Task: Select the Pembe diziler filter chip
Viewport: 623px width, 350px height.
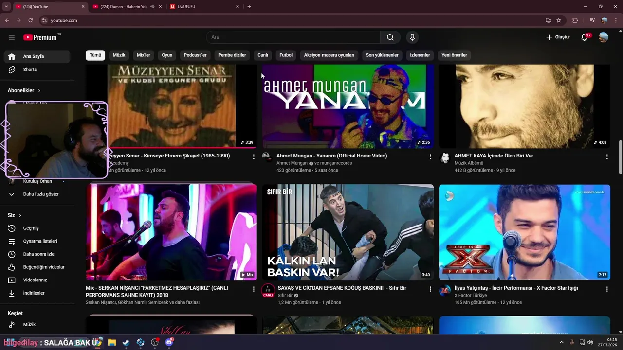Action: pyautogui.click(x=232, y=55)
